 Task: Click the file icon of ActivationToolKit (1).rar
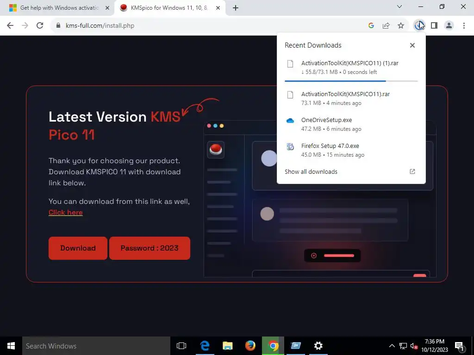coord(290,64)
